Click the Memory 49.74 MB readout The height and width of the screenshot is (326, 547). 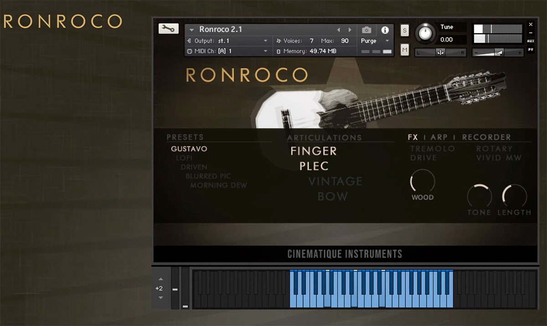pos(310,51)
